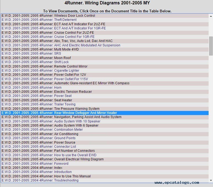Image resolution: width=213 pixels, height=187 pixels.
Task: Select Audio System With 10 Speaker
Action: pyautogui.click(x=105, y=121)
